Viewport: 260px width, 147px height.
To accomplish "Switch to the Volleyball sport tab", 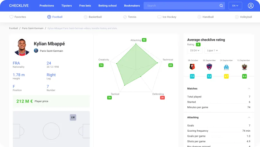I will pyautogui.click(x=243, y=17).
